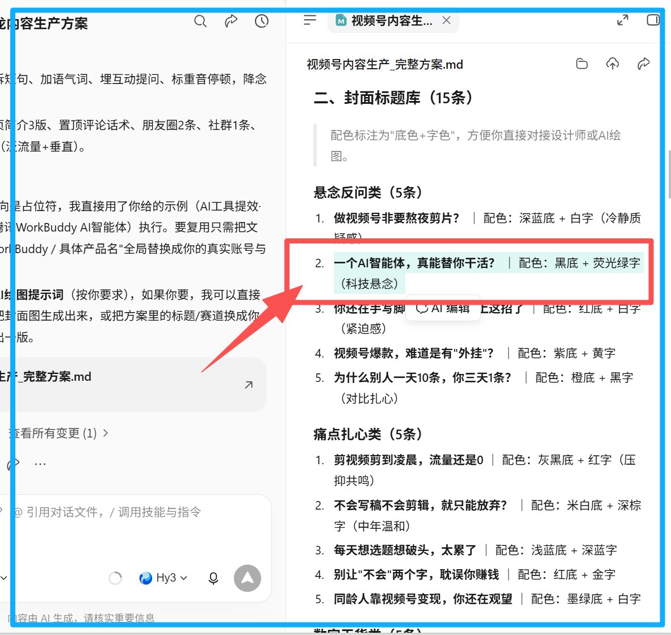
Task: Select title 视频号爆款，难道是有"外挂"？
Action: pyautogui.click(x=413, y=354)
